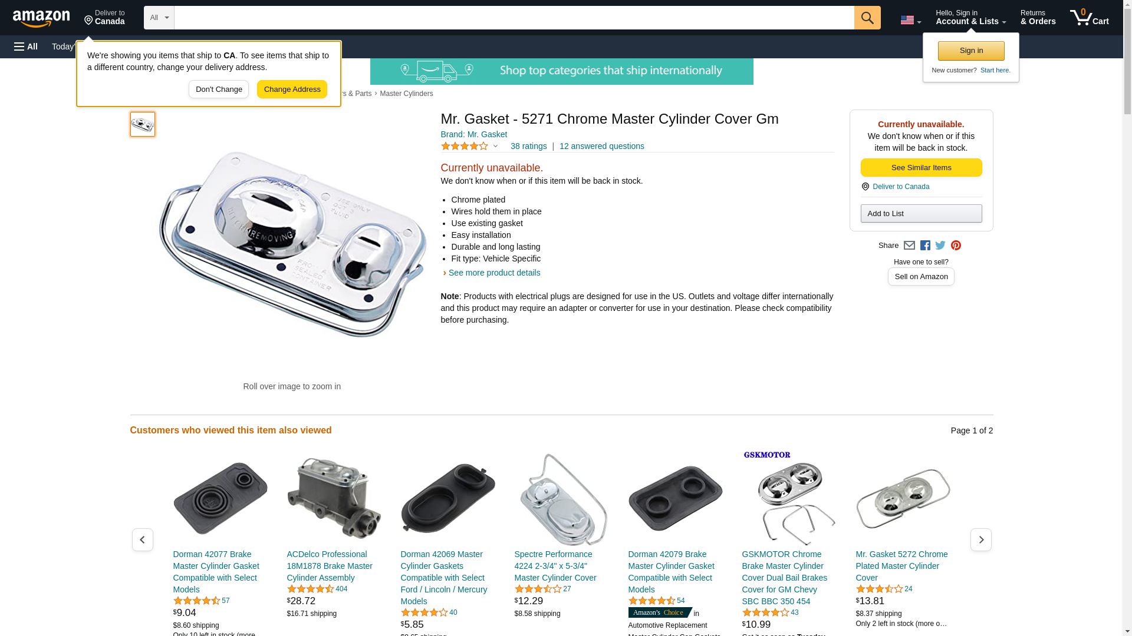Expand star rating breakdown arrow

click(x=495, y=146)
